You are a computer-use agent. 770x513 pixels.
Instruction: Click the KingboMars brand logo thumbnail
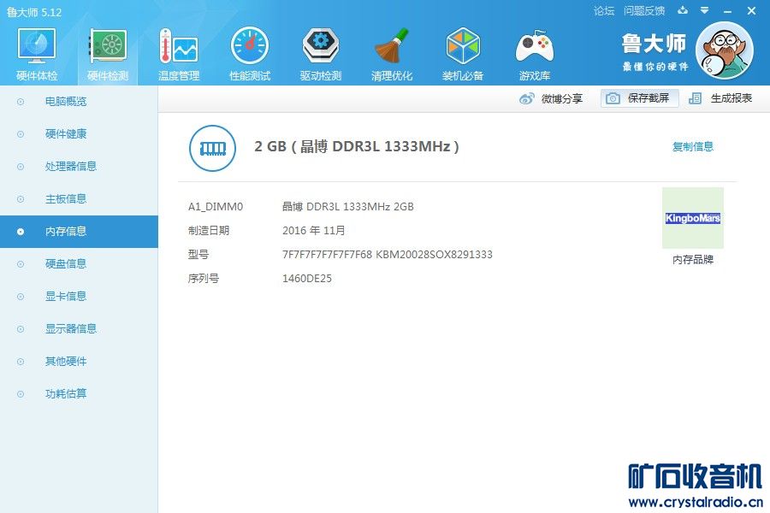coord(692,218)
